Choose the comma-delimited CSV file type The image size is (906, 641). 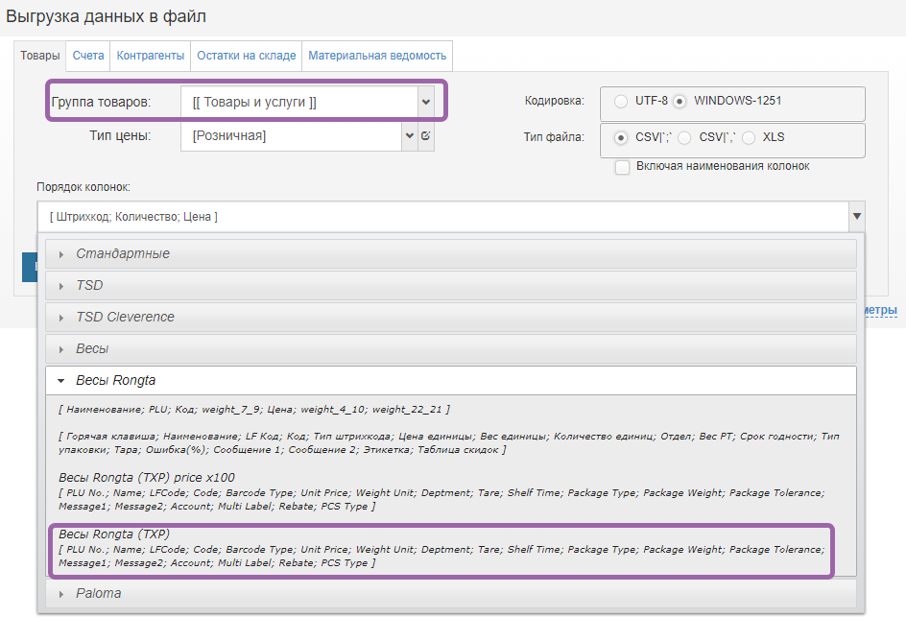pyautogui.click(x=684, y=137)
